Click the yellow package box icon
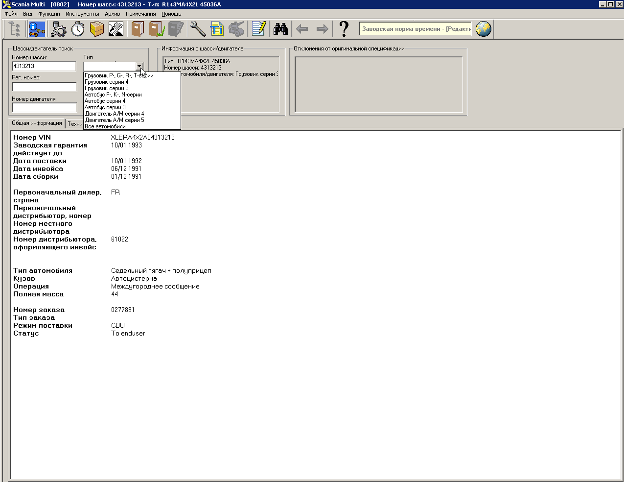Screen dimensions: 624x482 click(97, 29)
